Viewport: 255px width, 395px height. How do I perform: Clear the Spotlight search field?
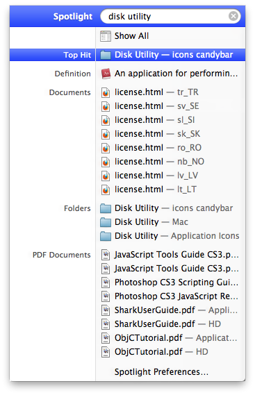[233, 17]
